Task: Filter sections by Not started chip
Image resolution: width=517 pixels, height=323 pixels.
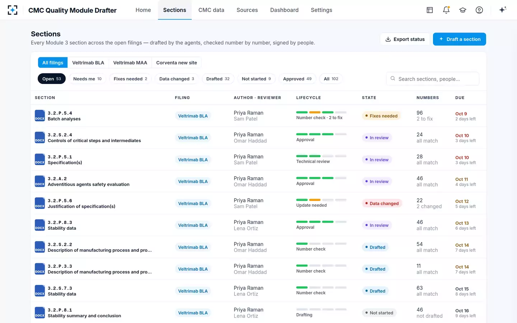Action: [256, 79]
